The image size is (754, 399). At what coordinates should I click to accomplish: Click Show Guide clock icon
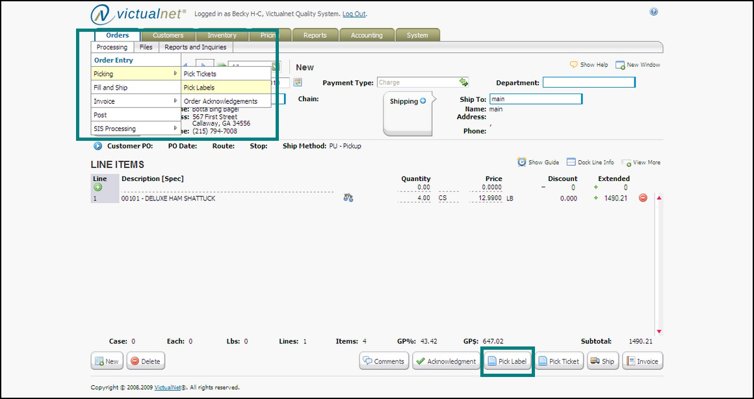click(x=522, y=162)
